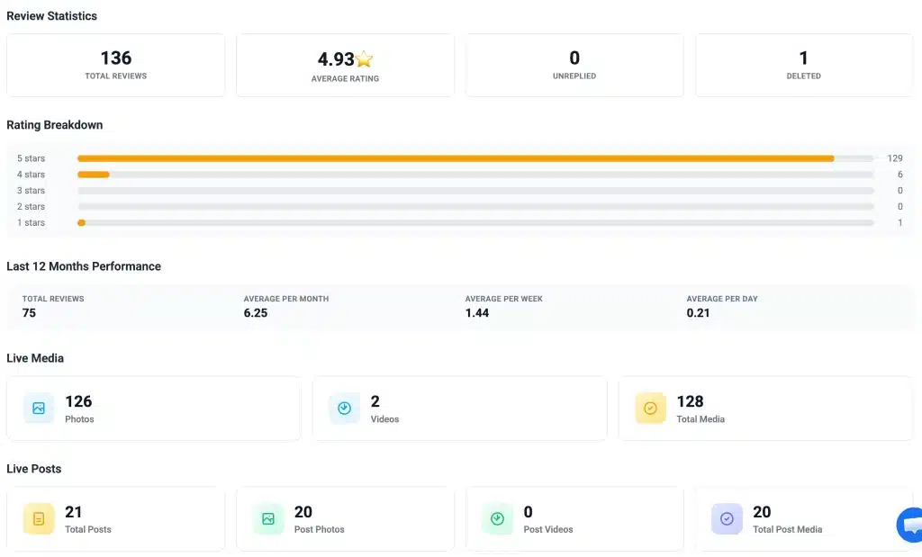
Task: Click the AVERAGE PER MONTH label
Action: click(286, 299)
